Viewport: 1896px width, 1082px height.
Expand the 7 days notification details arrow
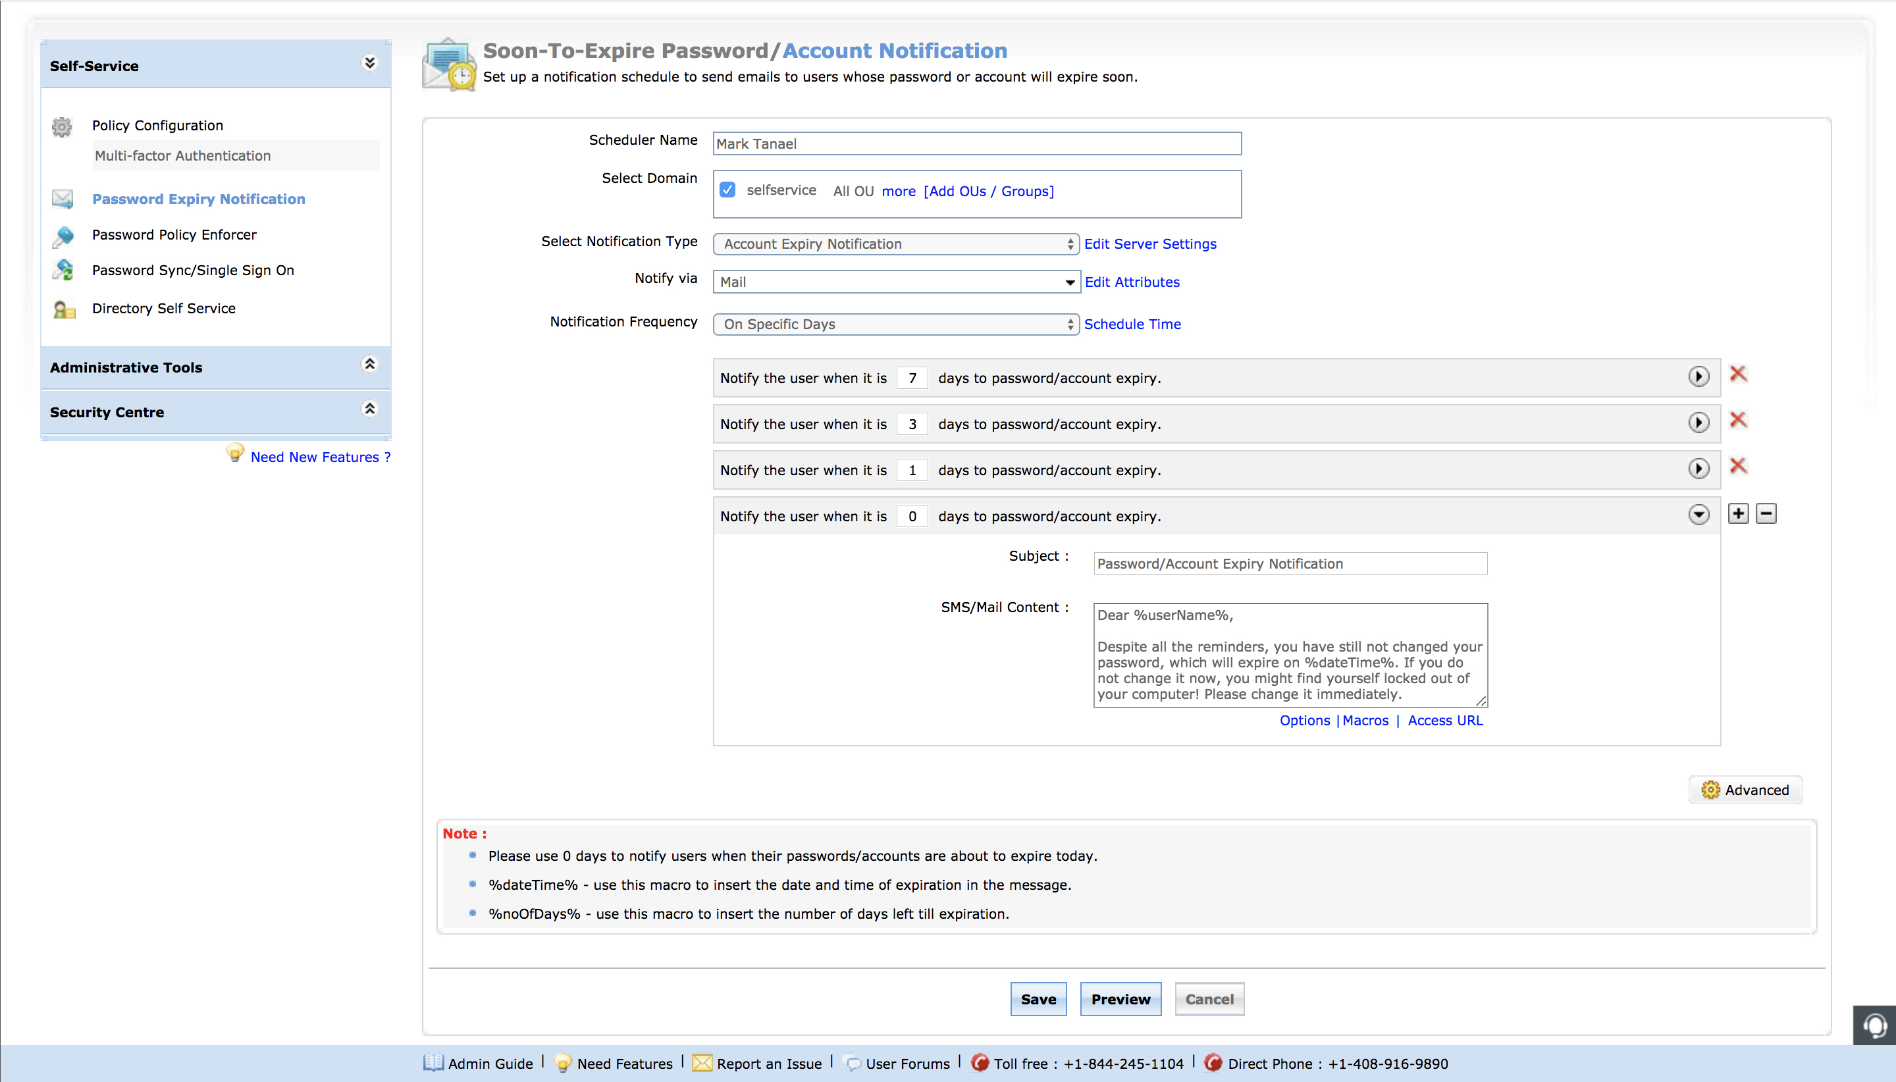tap(1698, 376)
